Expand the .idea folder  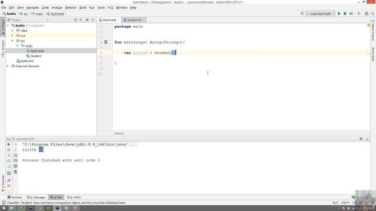click(x=12, y=30)
